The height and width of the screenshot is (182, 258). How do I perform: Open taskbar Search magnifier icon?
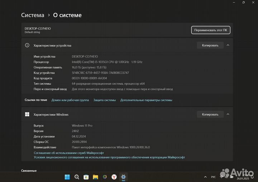click(77, 177)
